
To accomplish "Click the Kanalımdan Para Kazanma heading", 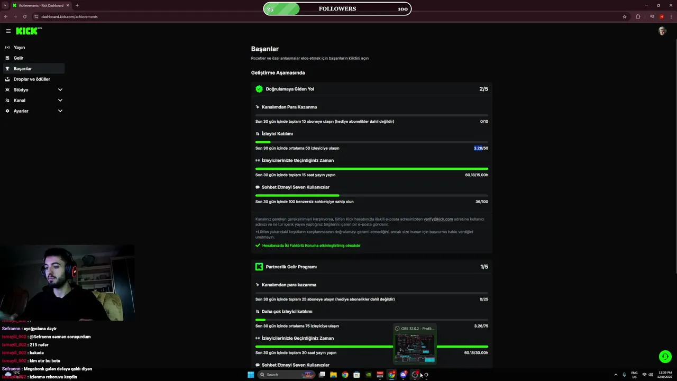I will coord(289,107).
